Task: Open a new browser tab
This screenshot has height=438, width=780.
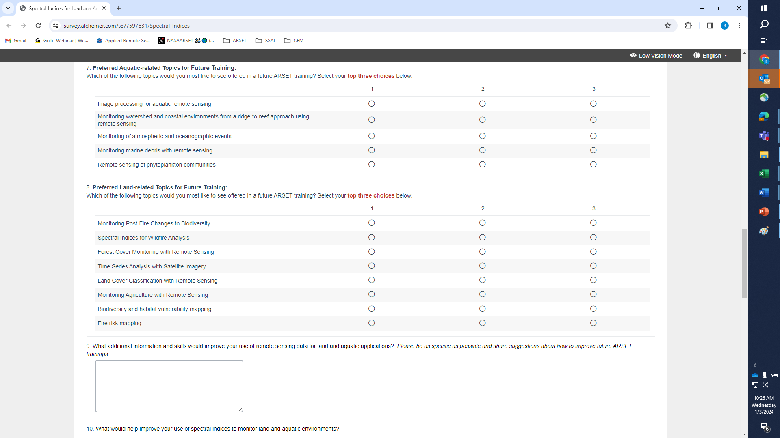Action: (x=119, y=8)
